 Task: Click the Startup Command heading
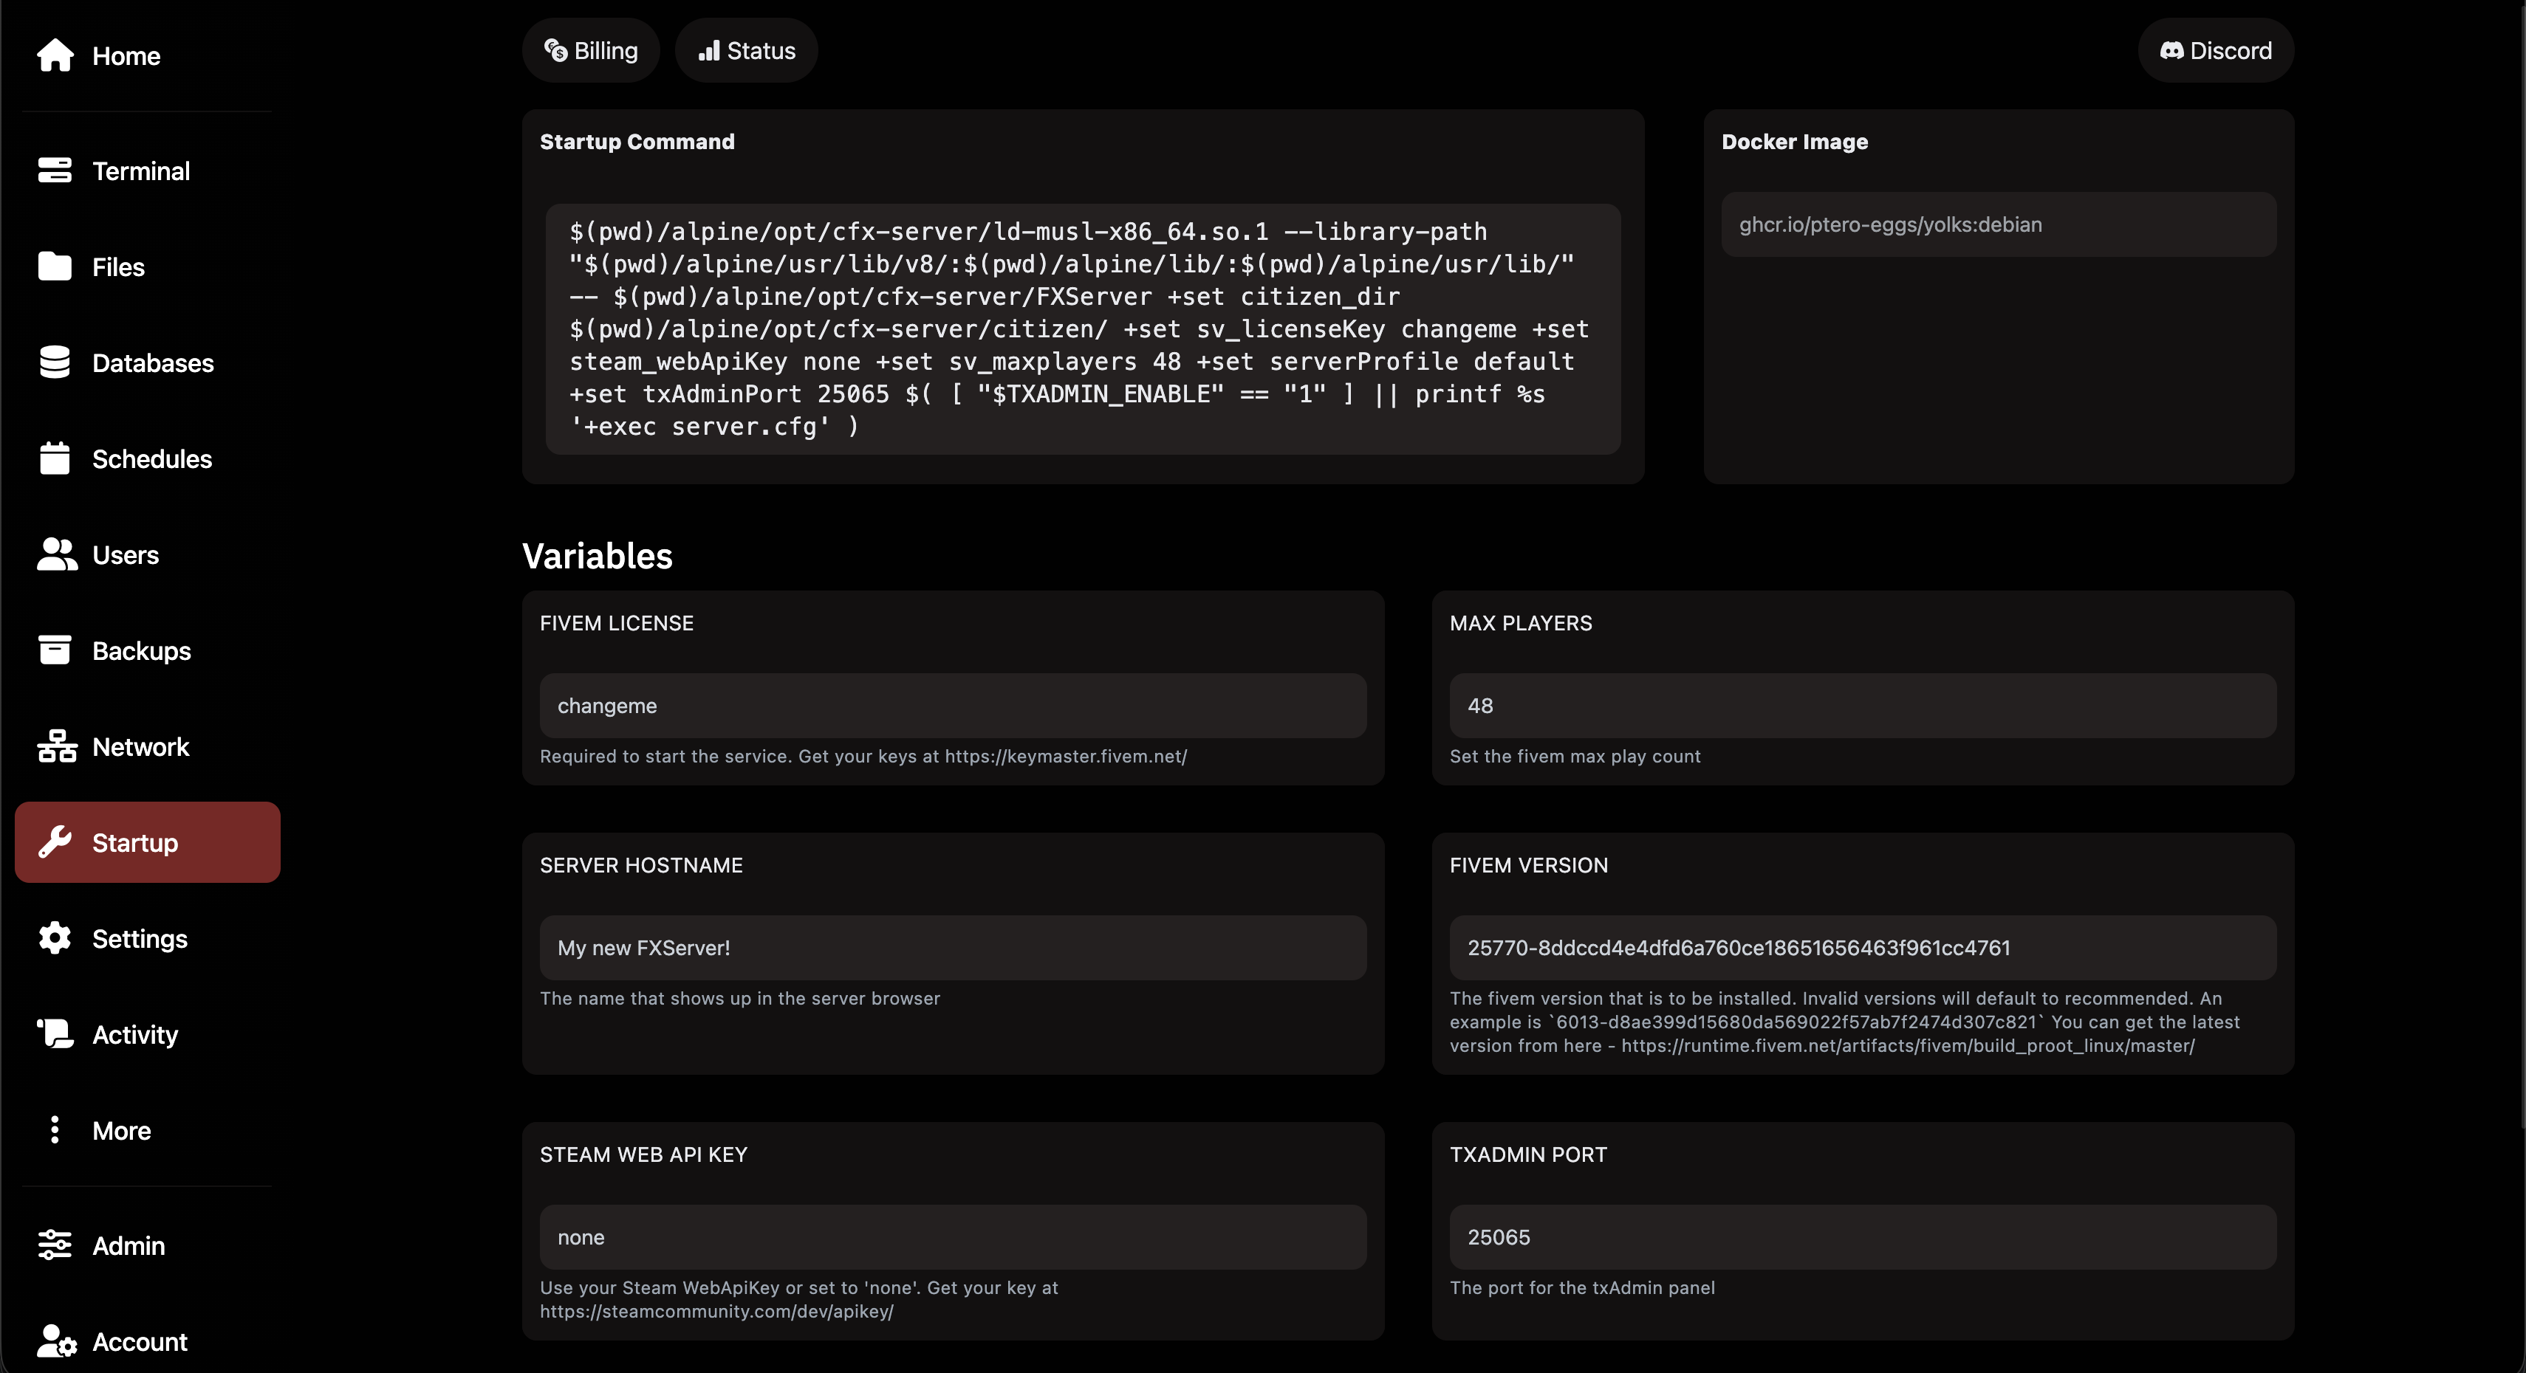pos(637,142)
